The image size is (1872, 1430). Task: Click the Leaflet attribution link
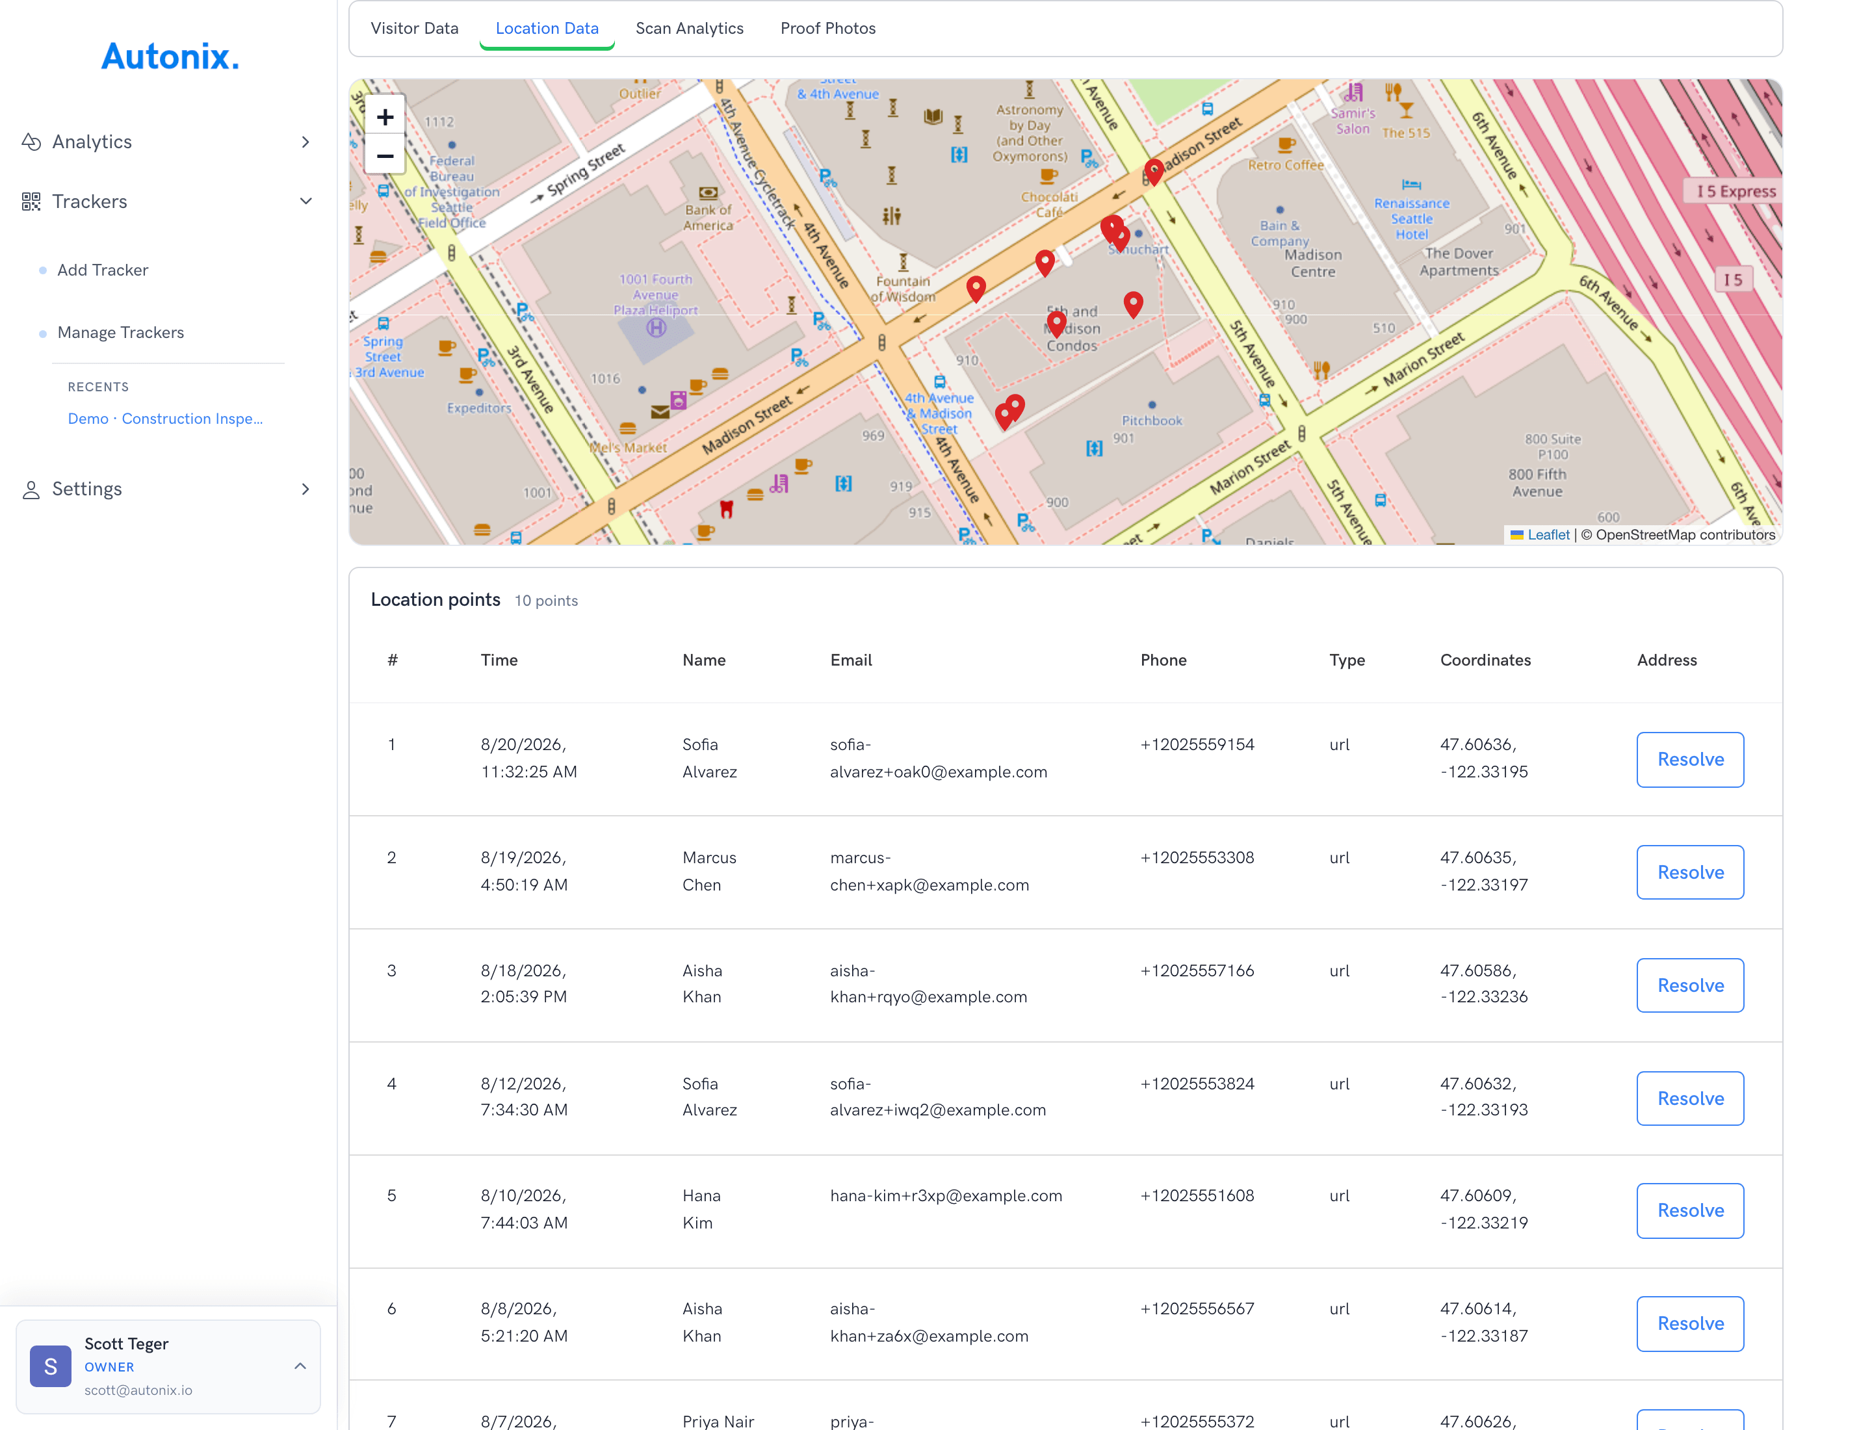coord(1548,534)
